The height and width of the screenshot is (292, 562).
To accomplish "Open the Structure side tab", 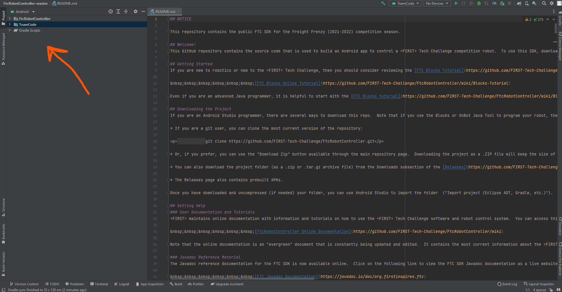I will (x=3, y=207).
